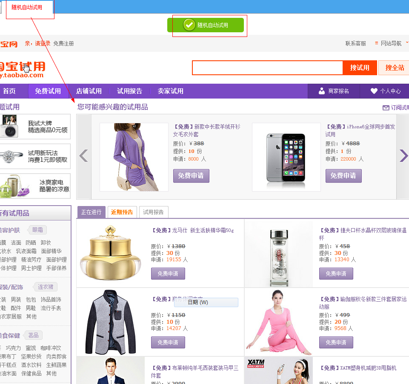Expand the 网站导航 dropdown

(x=391, y=43)
